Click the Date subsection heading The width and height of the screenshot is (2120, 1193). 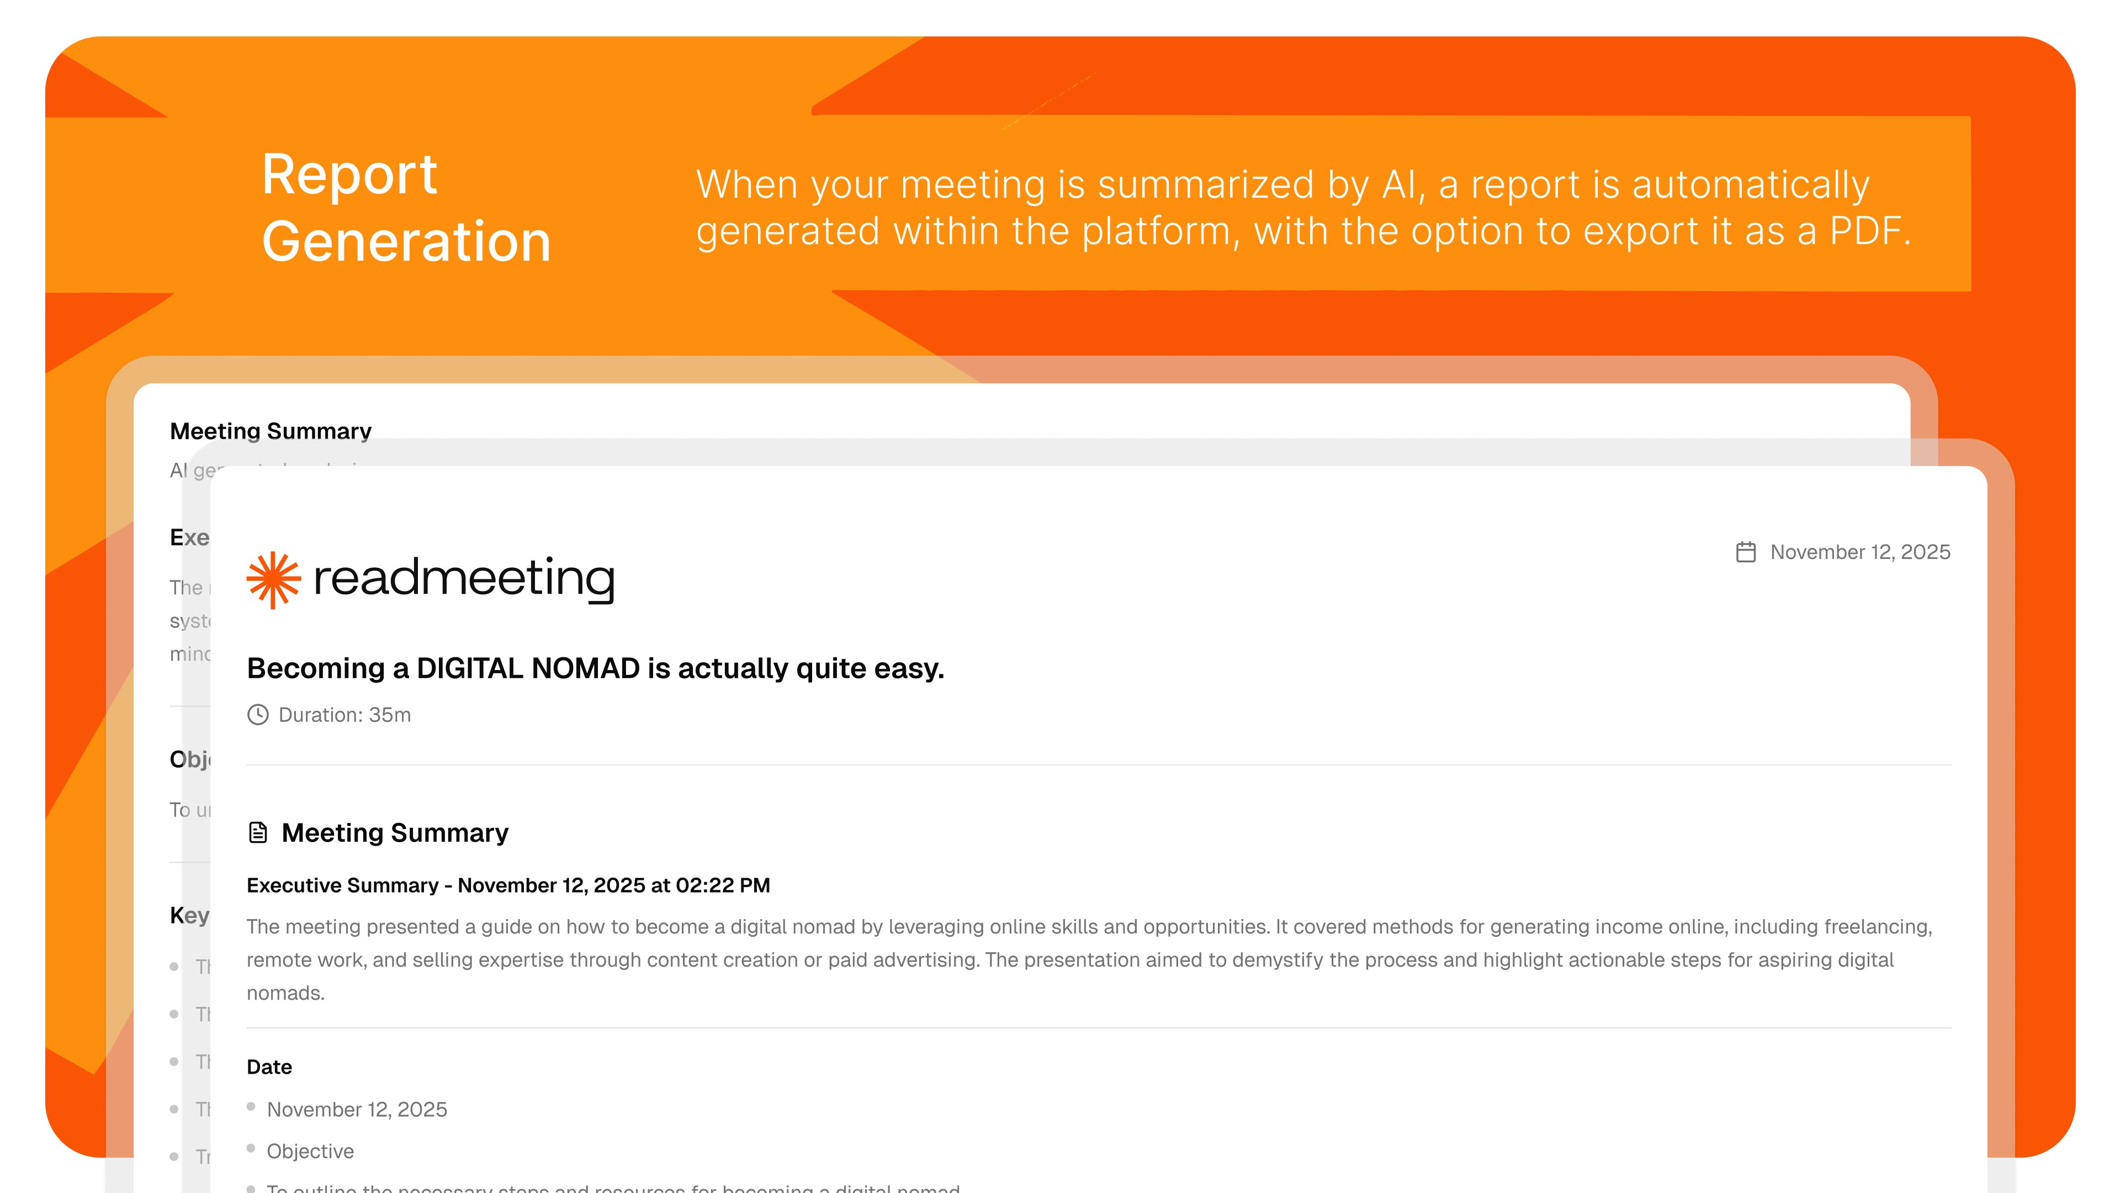tap(269, 1067)
